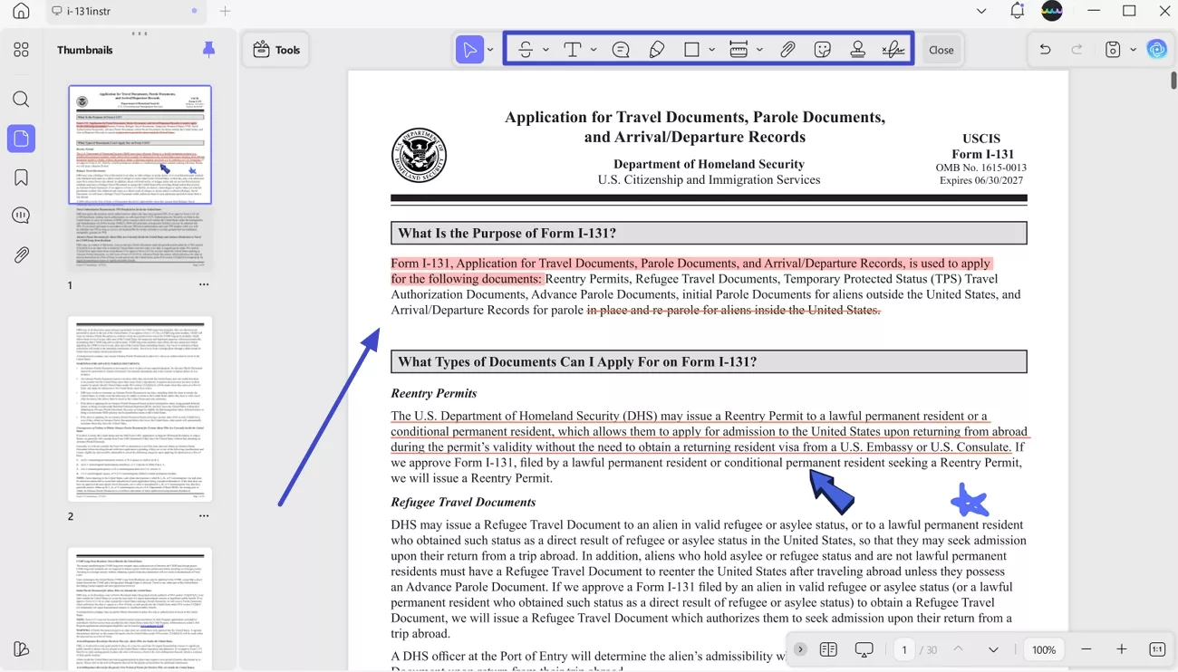Enter slideshow presentation mode
Image resolution: width=1178 pixels, height=672 pixels.
coord(864,649)
